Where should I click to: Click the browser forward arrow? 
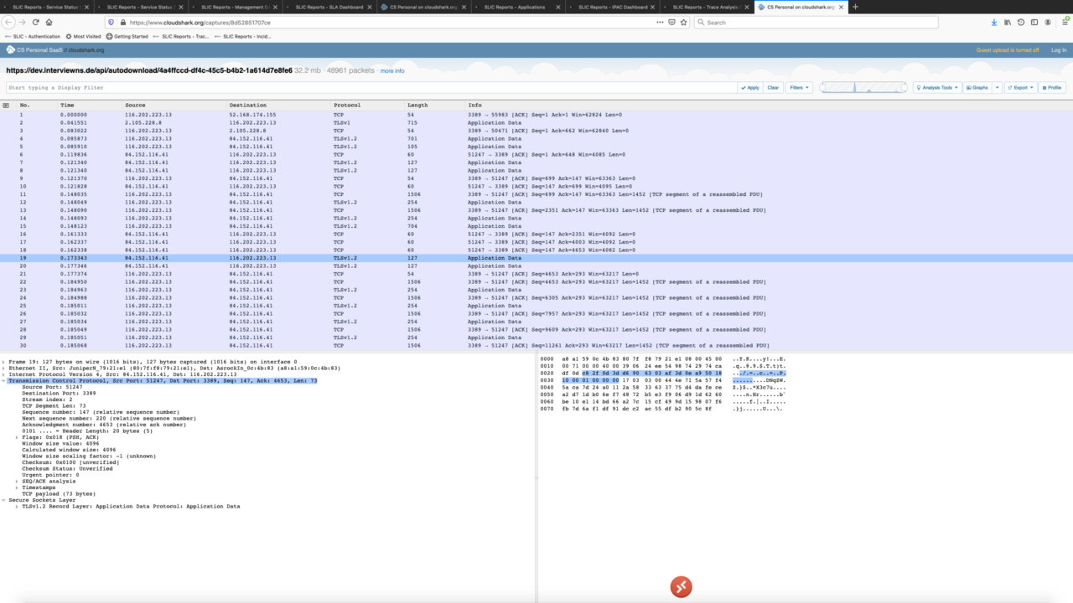[23, 22]
